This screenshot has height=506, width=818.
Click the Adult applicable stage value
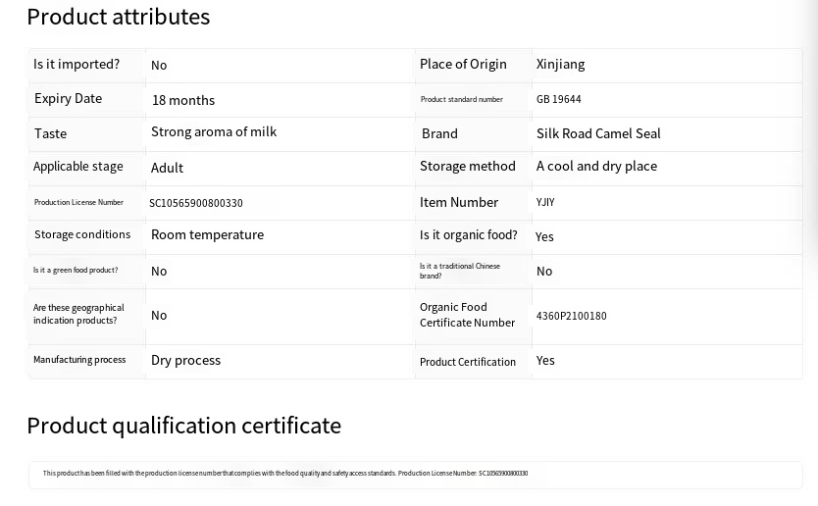[x=167, y=168]
